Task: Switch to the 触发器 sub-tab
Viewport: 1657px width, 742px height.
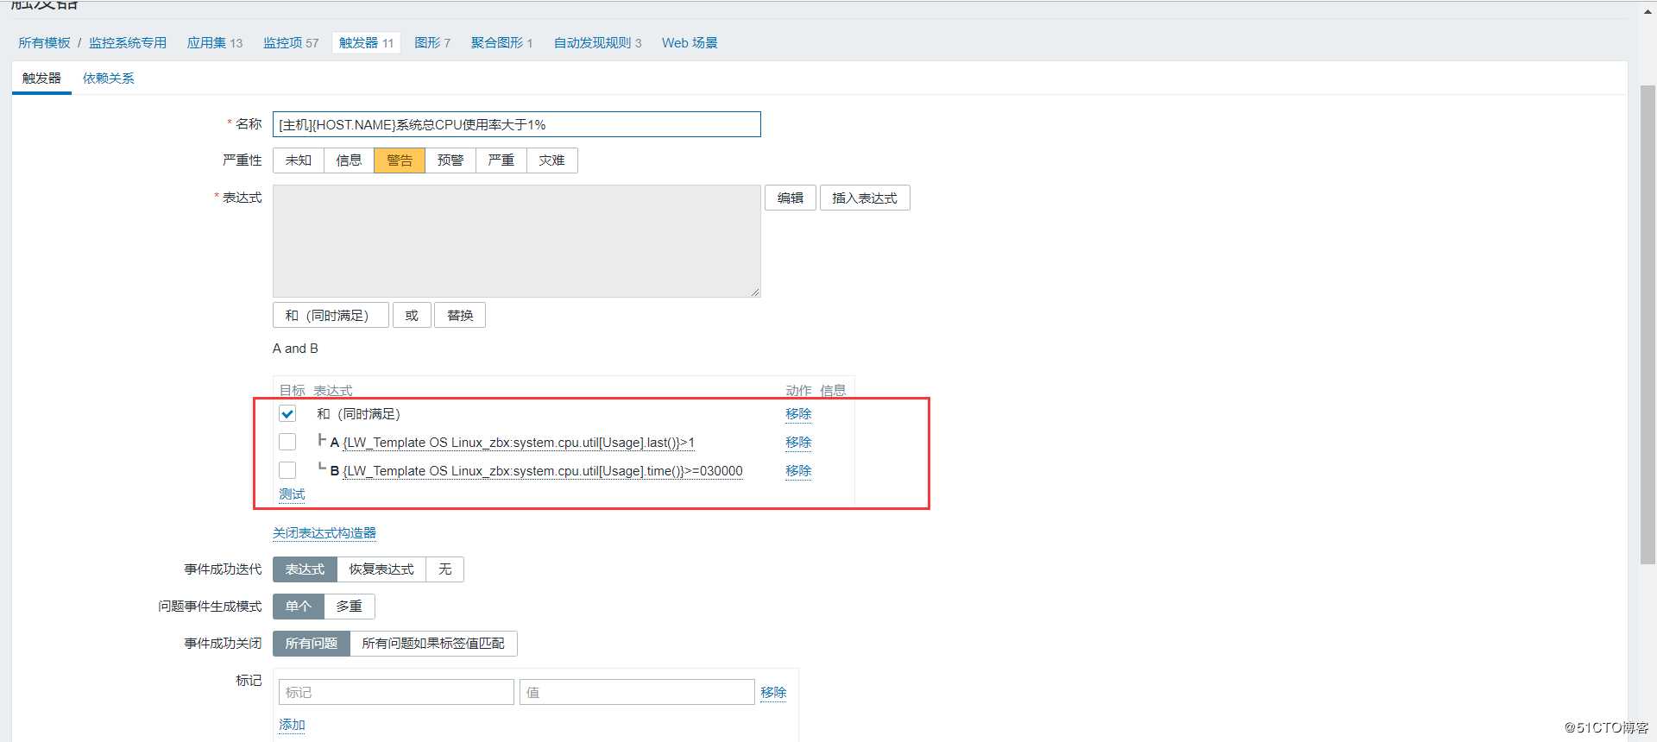Action: [x=41, y=79]
